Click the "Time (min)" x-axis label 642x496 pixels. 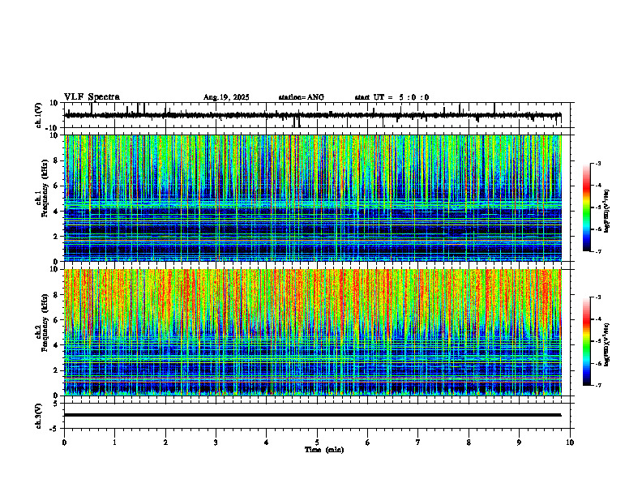324,450
